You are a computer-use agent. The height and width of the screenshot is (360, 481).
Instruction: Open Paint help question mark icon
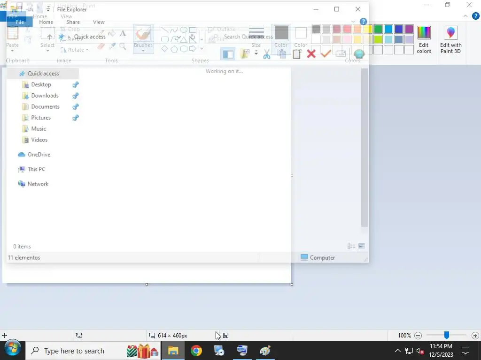click(475, 16)
